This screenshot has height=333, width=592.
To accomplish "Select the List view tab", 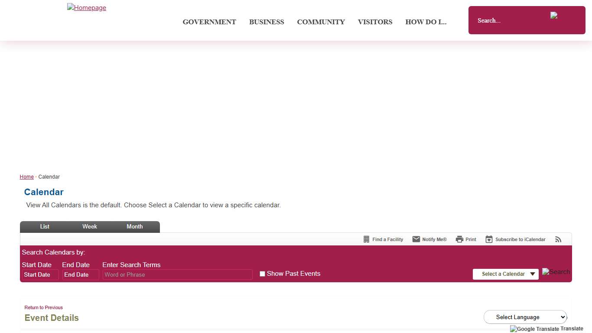I will point(45,227).
